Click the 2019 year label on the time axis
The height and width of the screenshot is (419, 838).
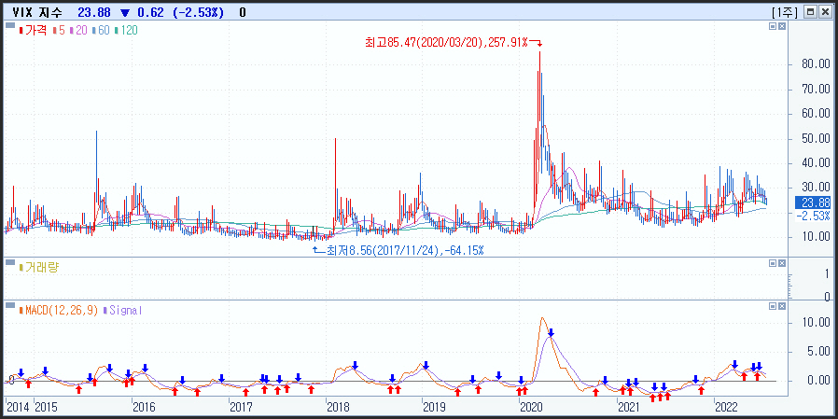point(435,407)
